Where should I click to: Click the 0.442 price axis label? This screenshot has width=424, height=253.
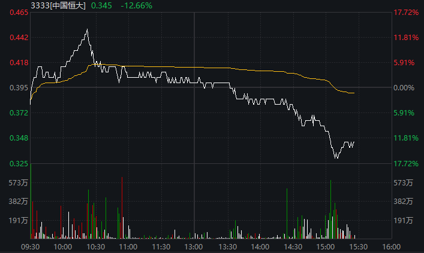(19, 38)
